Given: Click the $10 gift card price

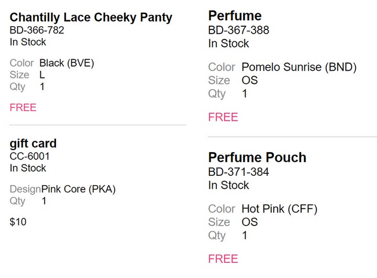Looking at the screenshot, I should (x=18, y=222).
